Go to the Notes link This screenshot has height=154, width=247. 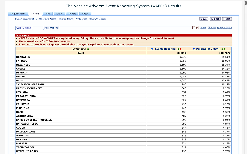tap(203, 27)
